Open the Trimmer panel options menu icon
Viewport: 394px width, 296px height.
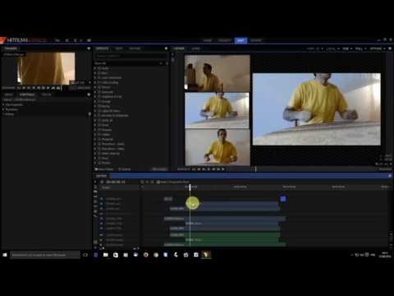coord(89,49)
